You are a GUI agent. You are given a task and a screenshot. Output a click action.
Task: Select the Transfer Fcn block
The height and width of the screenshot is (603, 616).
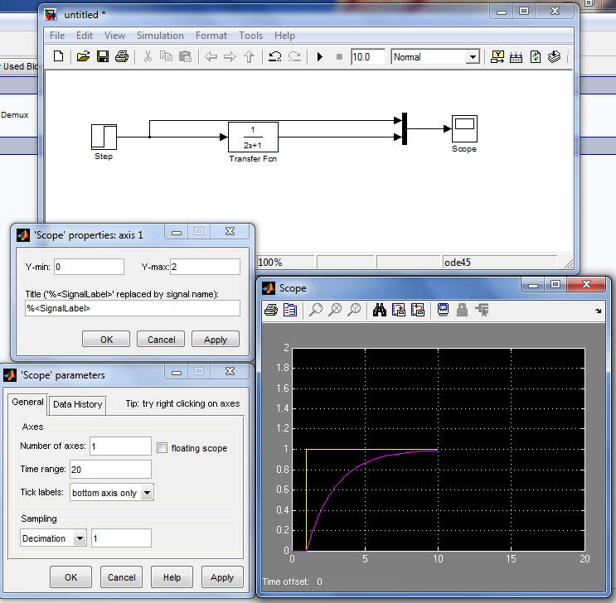coord(253,137)
